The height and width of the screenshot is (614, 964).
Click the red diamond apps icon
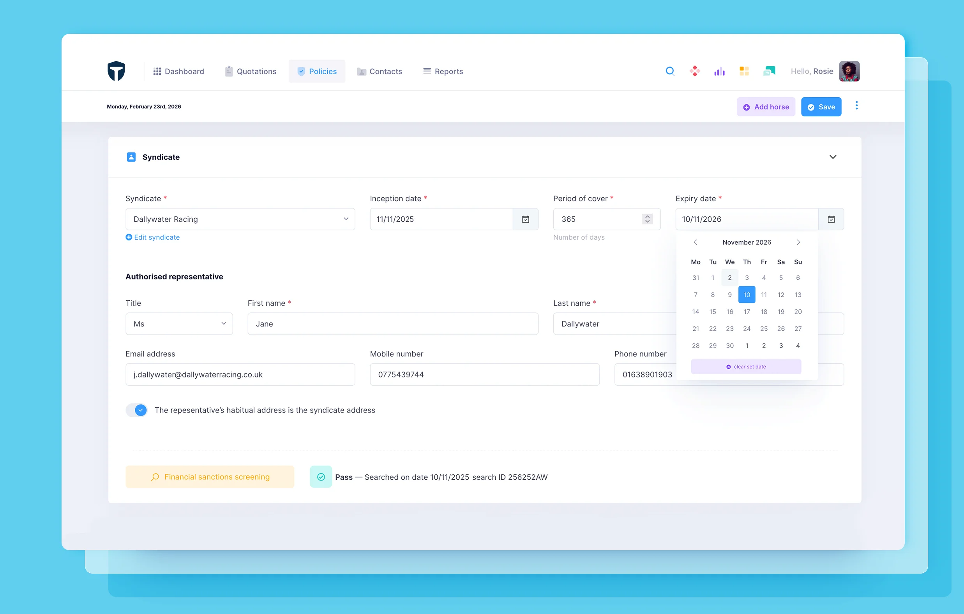pyautogui.click(x=695, y=71)
